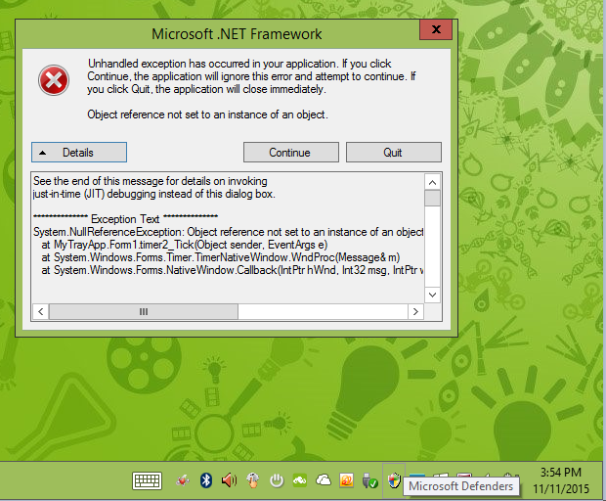Click the red error icon
The width and height of the screenshot is (606, 501).
[54, 80]
